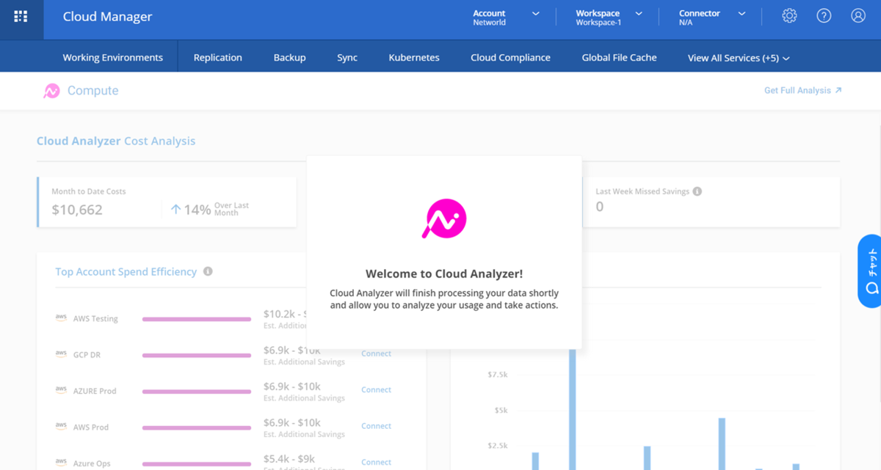Viewport: 881px width, 470px height.
Task: Click the tallest bar in the cost chart
Action: coord(573,409)
